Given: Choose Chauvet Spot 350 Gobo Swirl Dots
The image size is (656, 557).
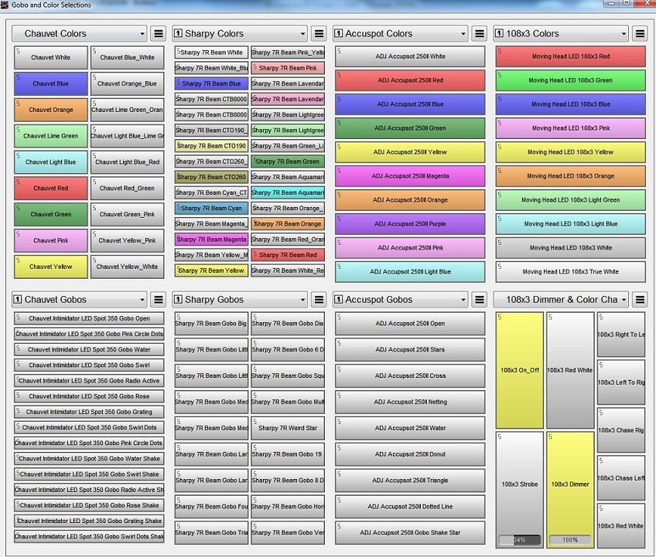Looking at the screenshot, I should [x=89, y=427].
